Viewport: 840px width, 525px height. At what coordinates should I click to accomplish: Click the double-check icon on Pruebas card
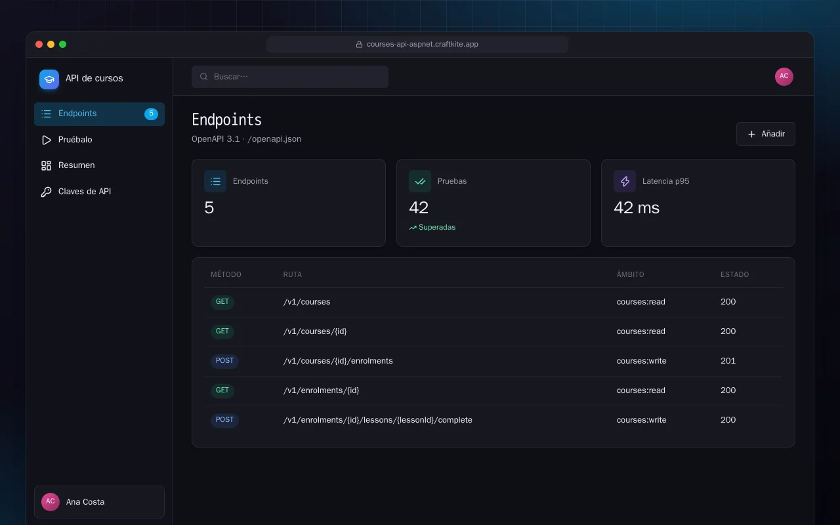[x=420, y=181]
